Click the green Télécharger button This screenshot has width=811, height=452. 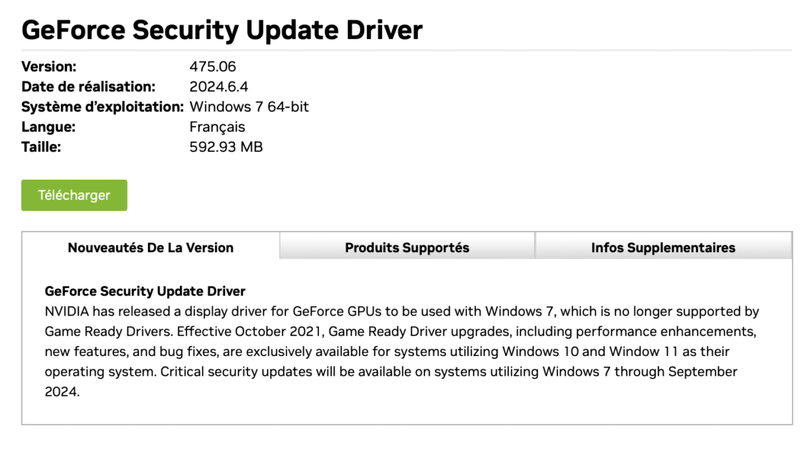tap(74, 195)
